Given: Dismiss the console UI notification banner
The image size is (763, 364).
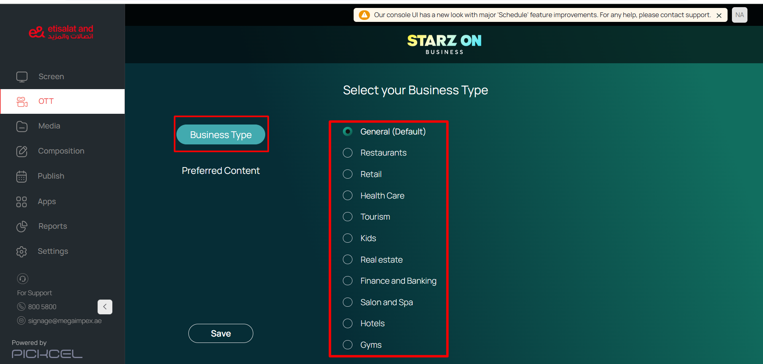Looking at the screenshot, I should 719,16.
